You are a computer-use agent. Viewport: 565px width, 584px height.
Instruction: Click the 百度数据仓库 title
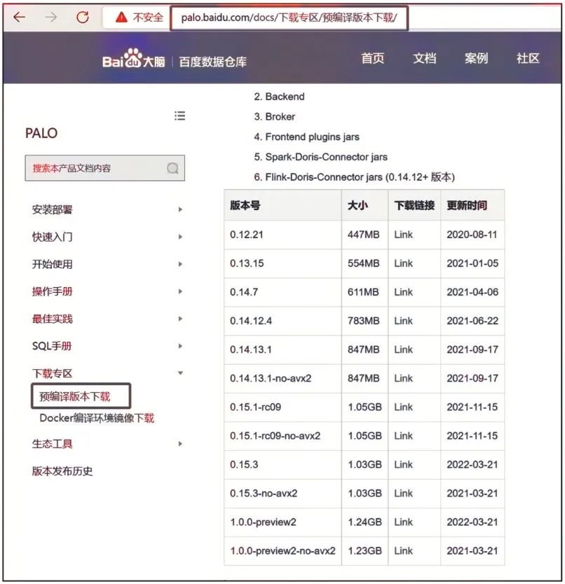click(x=213, y=62)
